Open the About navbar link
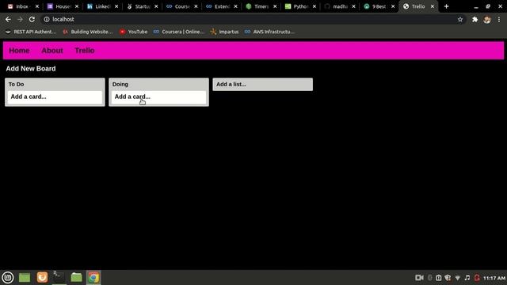The height and width of the screenshot is (285, 507). point(52,51)
